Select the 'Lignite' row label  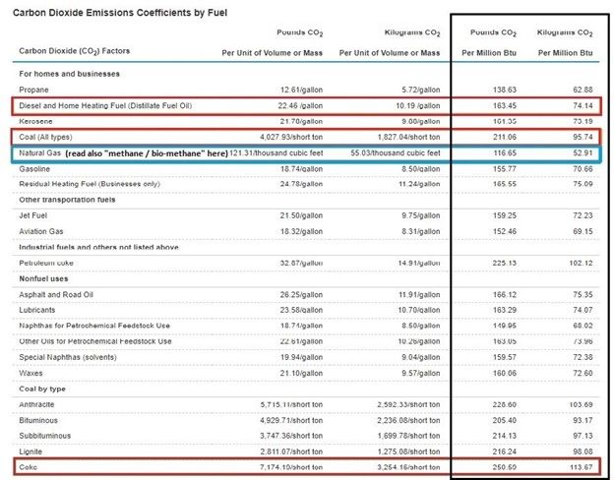click(x=34, y=448)
